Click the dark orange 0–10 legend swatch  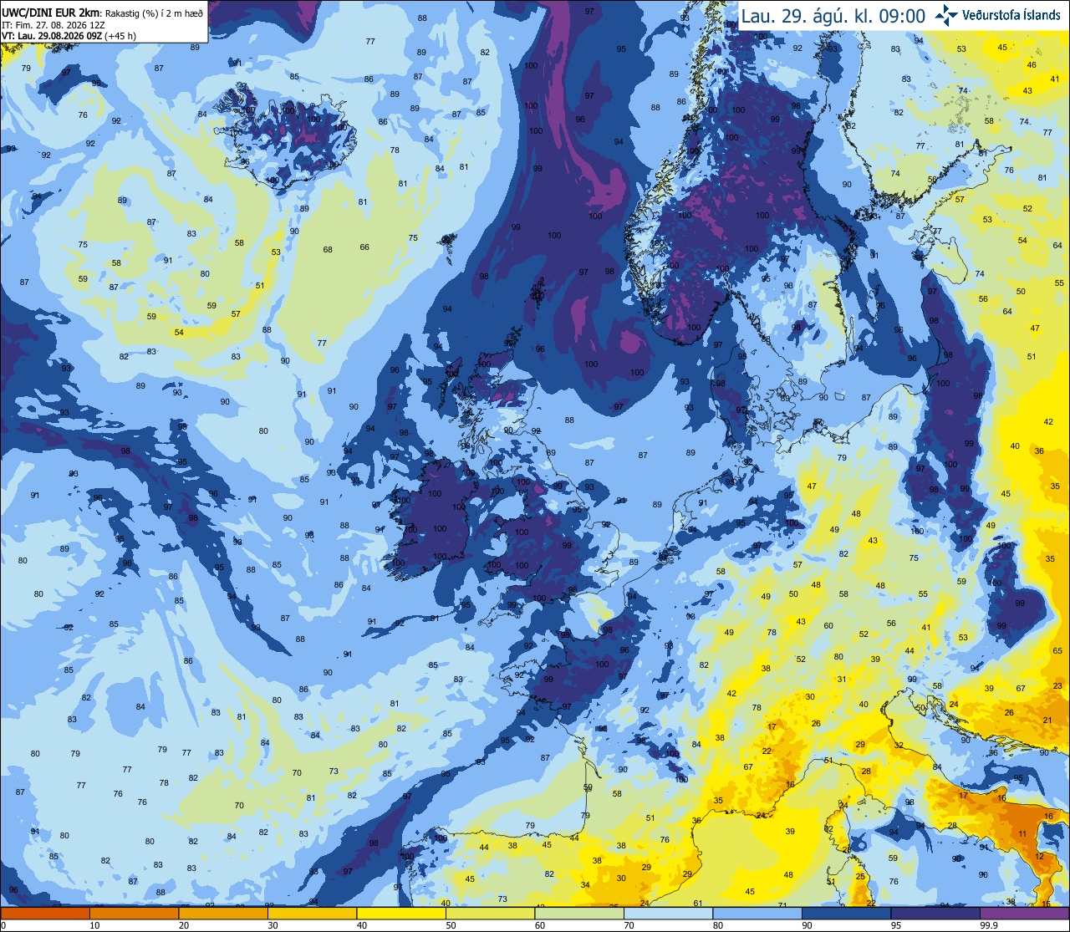pyautogui.click(x=45, y=914)
